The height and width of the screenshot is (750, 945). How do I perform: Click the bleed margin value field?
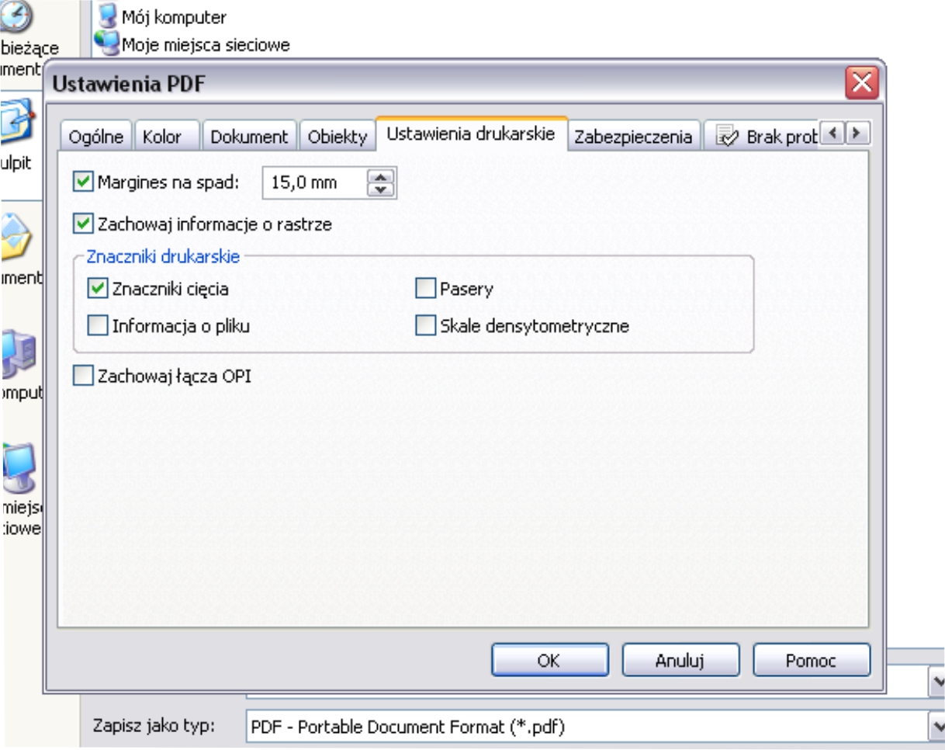[313, 182]
